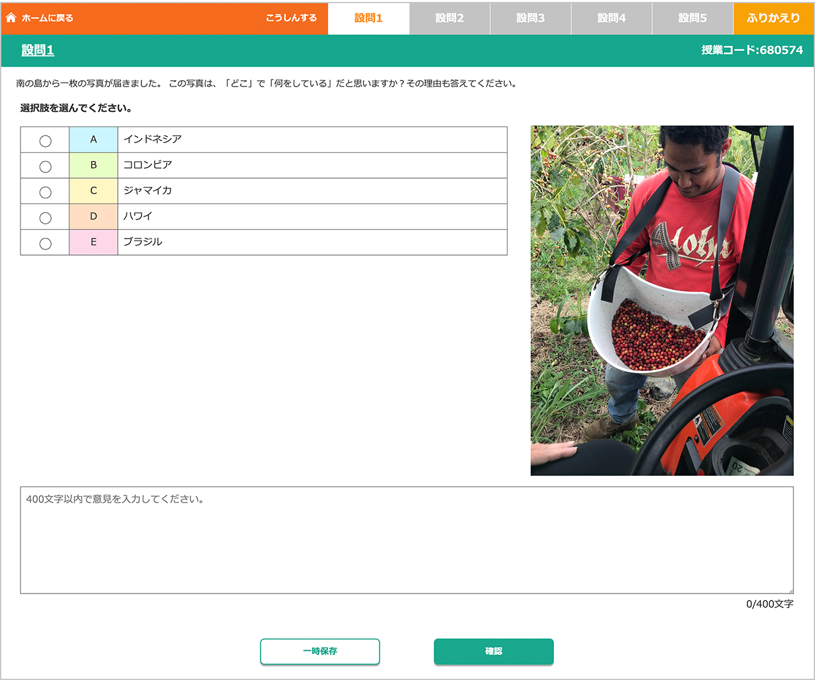The width and height of the screenshot is (815, 680).
Task: Click the coffee cherry harvest photo
Action: click(x=662, y=300)
